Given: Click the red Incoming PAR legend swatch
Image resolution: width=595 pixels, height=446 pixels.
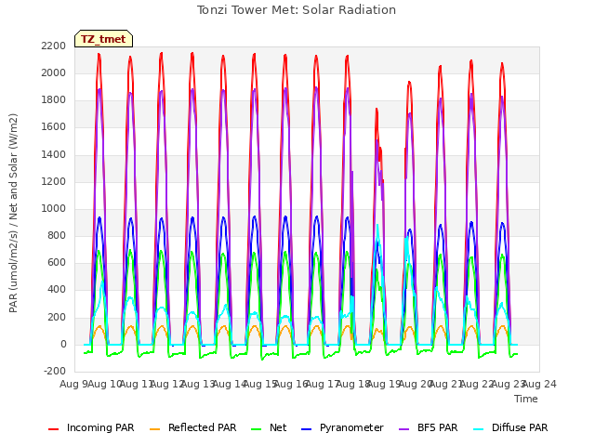Looking at the screenshot, I should (x=54, y=429).
